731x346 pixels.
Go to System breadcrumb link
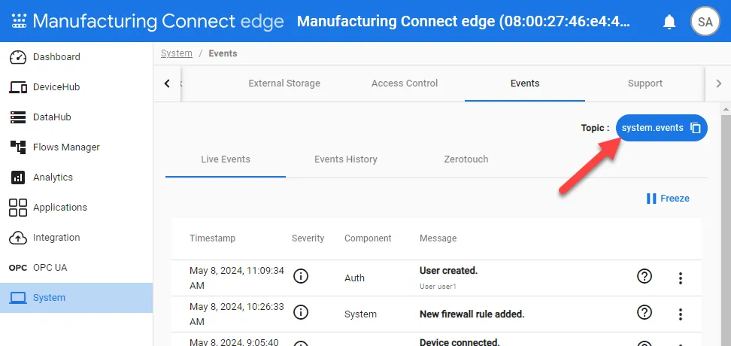(177, 53)
